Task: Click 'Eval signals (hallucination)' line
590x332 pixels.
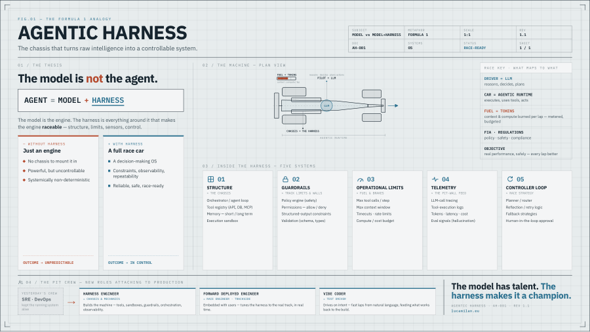Action: (453, 221)
